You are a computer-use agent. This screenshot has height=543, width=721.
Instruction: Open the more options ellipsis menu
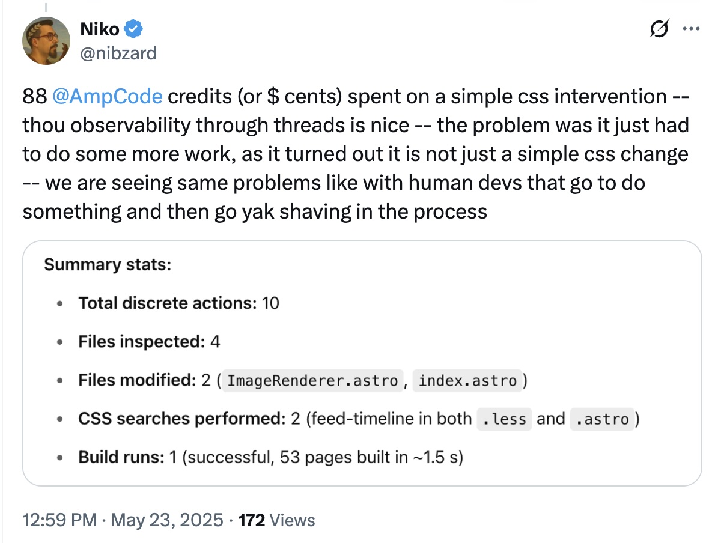[692, 29]
